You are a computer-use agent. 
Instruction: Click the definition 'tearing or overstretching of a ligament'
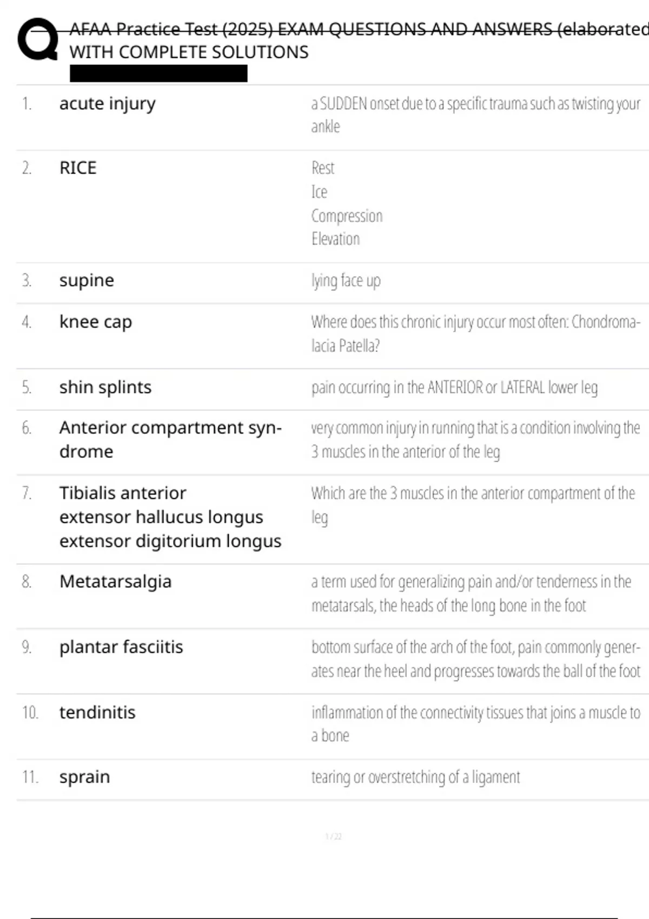pos(415,777)
